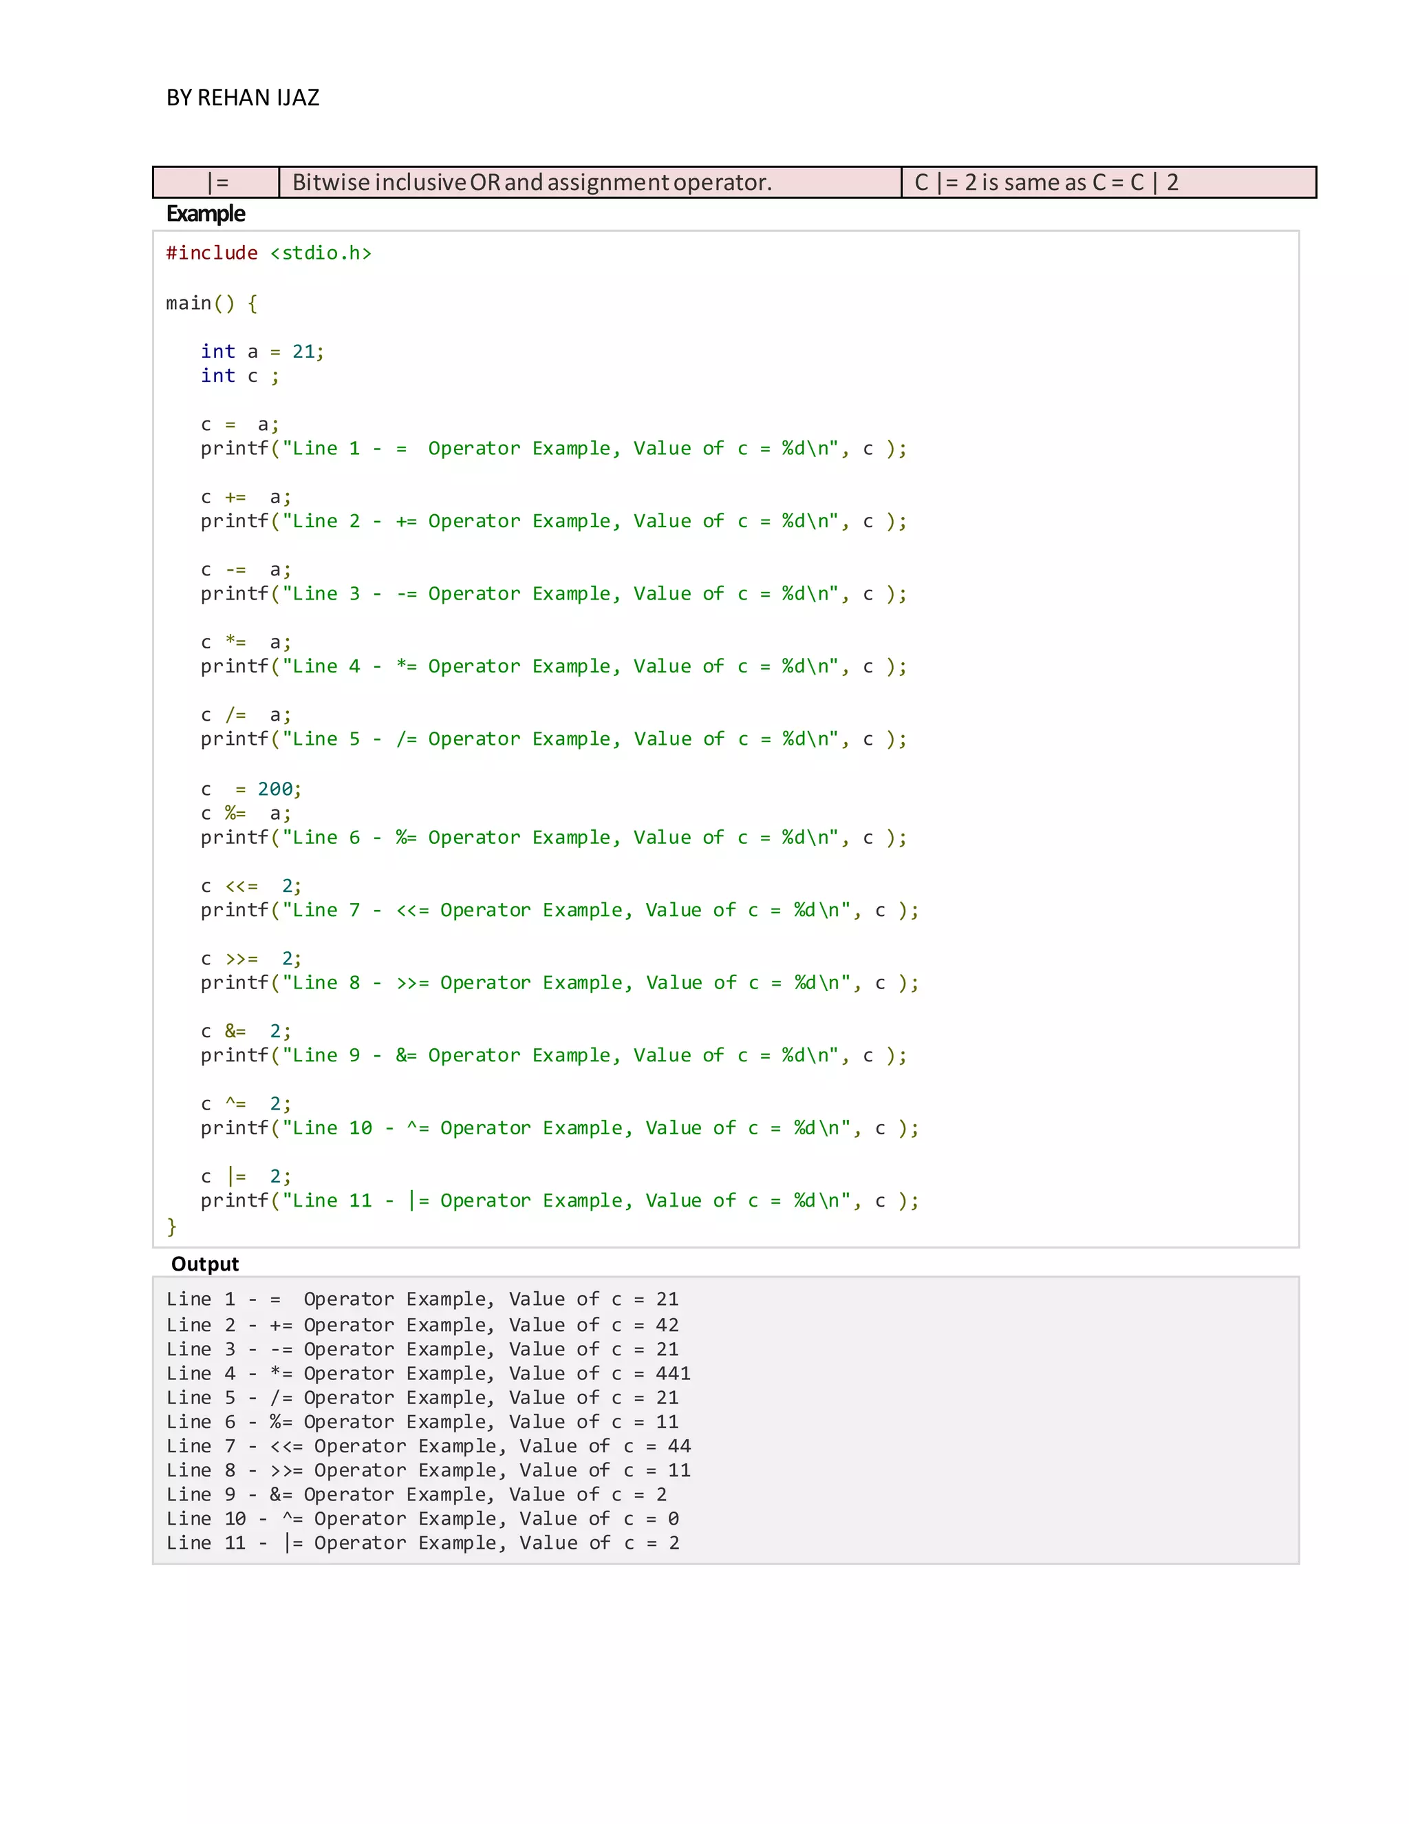Click the printf Line 9 statement
This screenshot has height=1824, width=1409.
pos(552,1056)
